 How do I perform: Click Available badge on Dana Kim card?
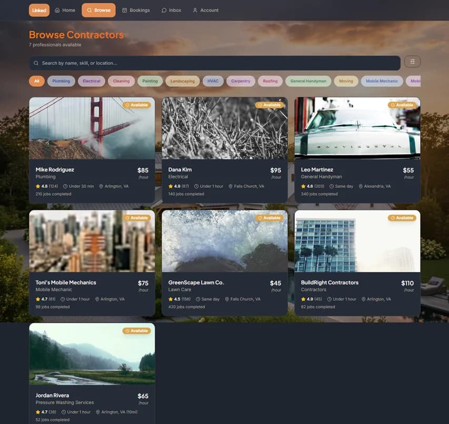coord(269,105)
